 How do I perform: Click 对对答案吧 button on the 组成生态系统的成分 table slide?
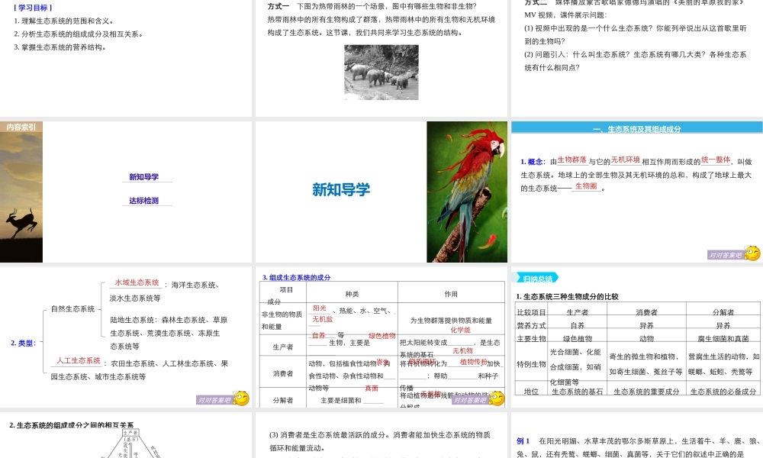tap(469, 400)
